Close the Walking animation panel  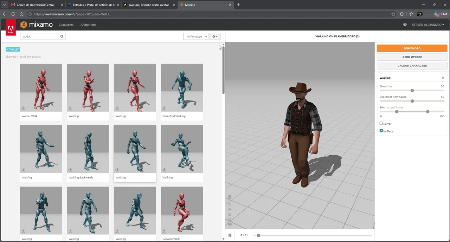[443, 78]
